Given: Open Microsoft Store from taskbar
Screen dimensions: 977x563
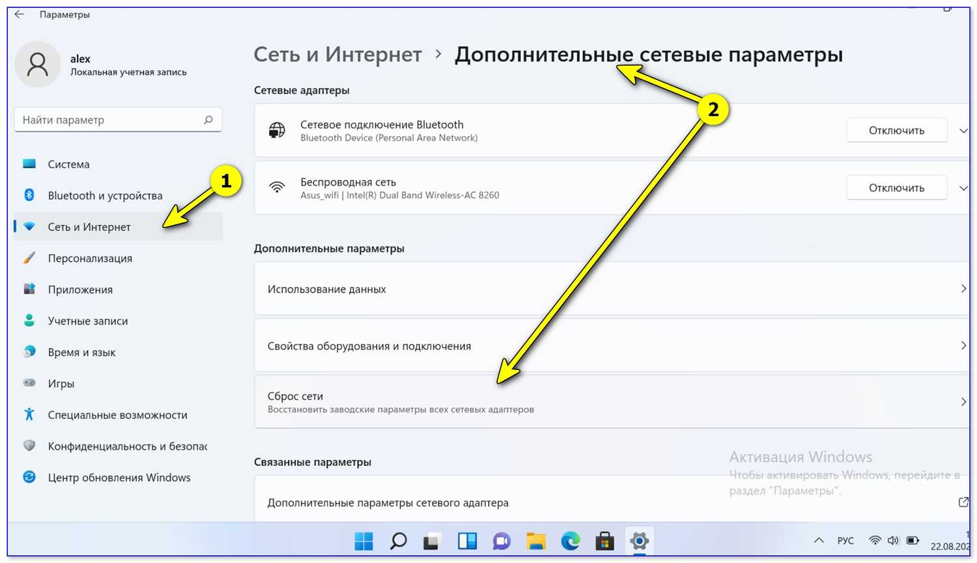Looking at the screenshot, I should [x=604, y=541].
